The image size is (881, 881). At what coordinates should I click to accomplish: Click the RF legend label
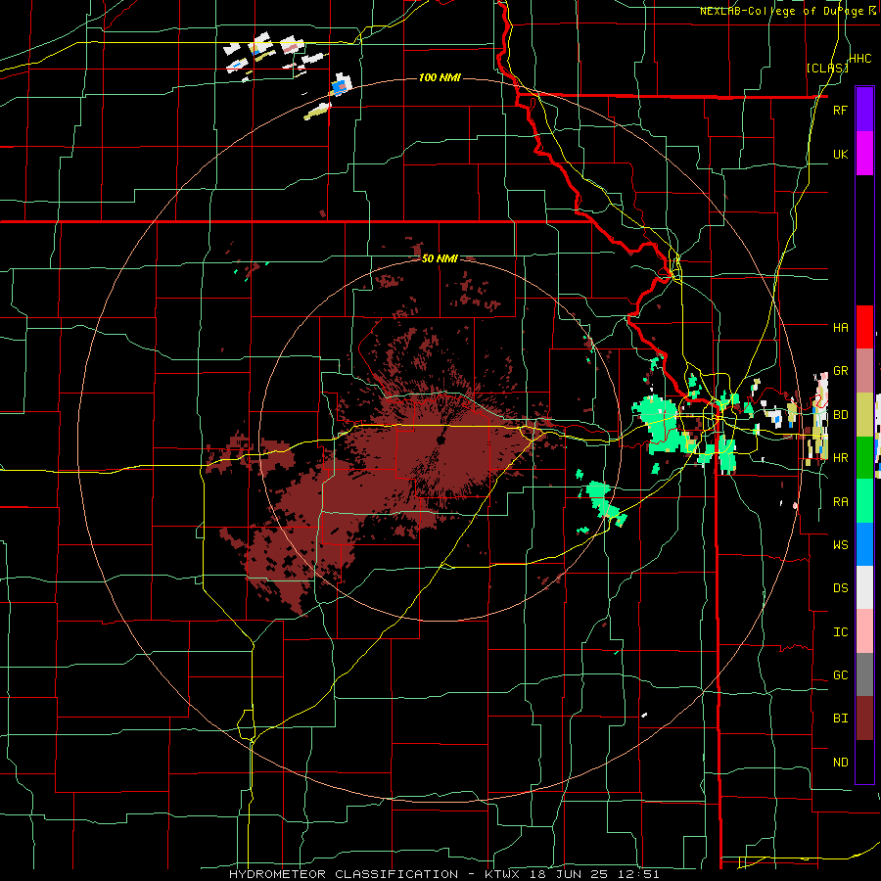click(x=840, y=110)
